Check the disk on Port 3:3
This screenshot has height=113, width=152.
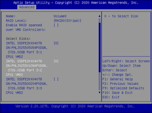click(56, 79)
